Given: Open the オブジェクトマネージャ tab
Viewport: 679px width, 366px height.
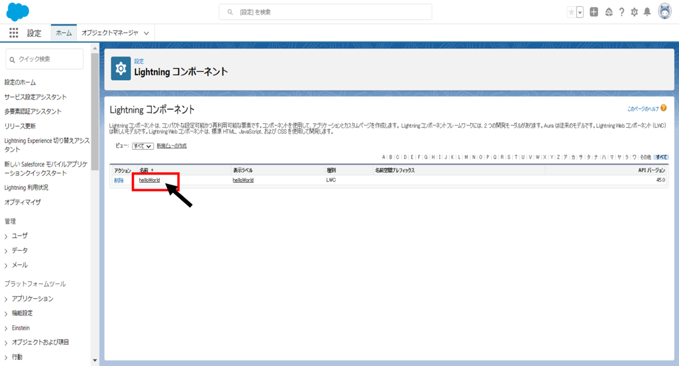Looking at the screenshot, I should point(110,33).
